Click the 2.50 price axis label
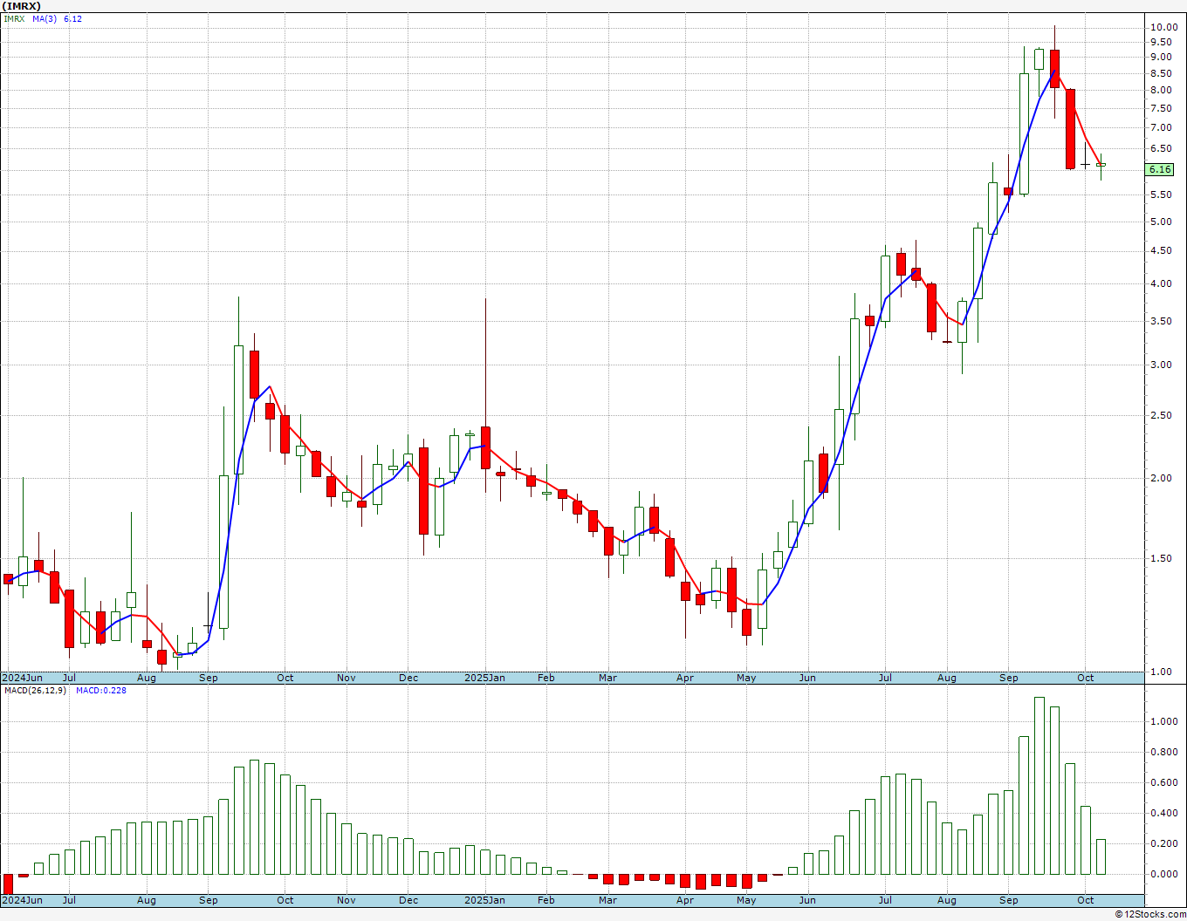Screen dimensions: 1187x921 [x=1162, y=415]
